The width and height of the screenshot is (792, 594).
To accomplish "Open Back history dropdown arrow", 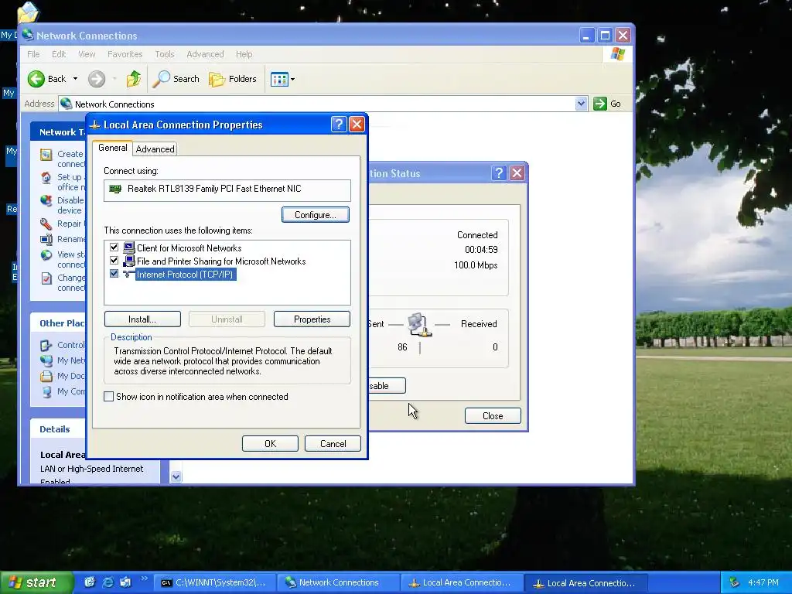I will 75,79.
